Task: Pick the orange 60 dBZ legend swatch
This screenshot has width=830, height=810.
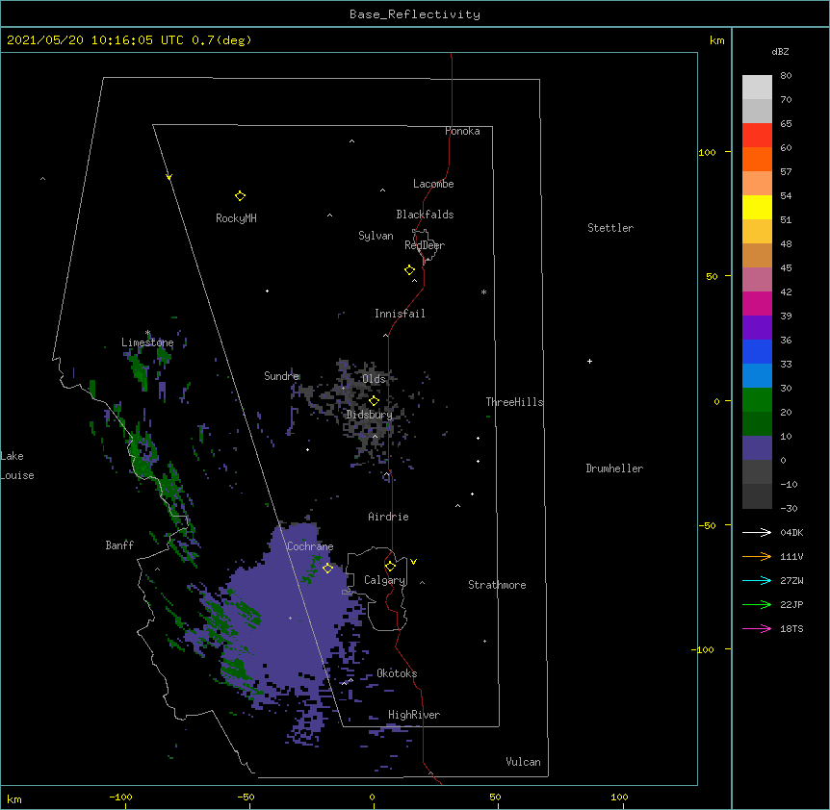Action: [x=757, y=159]
